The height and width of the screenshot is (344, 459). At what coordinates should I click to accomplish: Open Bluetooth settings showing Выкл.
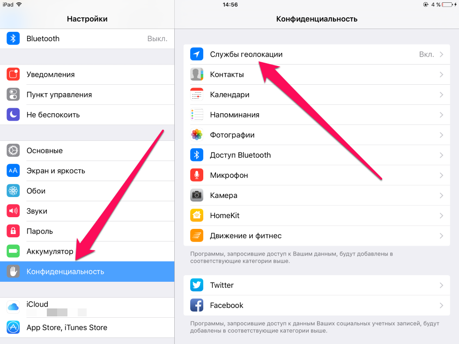click(x=87, y=38)
